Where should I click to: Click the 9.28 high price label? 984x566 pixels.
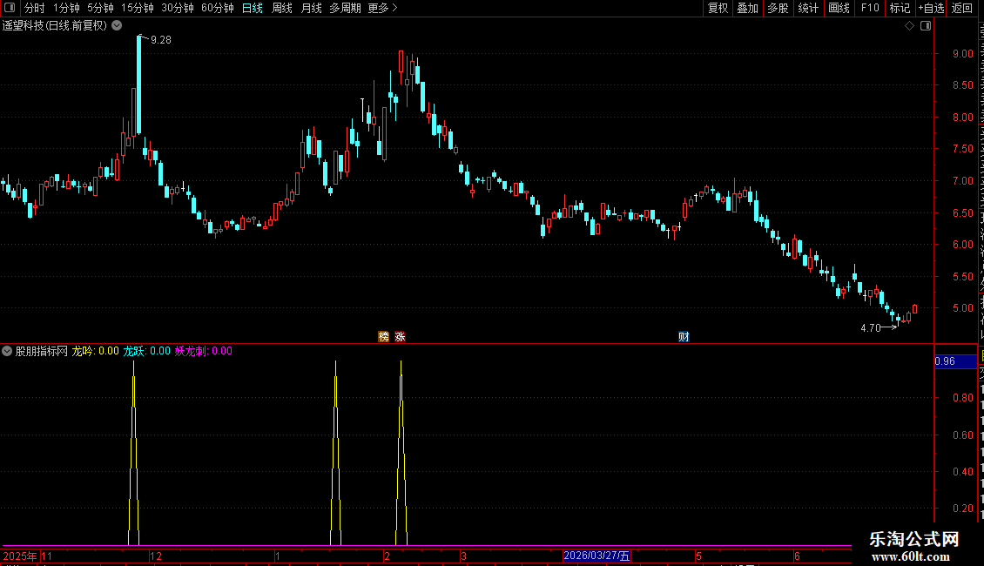coord(160,40)
